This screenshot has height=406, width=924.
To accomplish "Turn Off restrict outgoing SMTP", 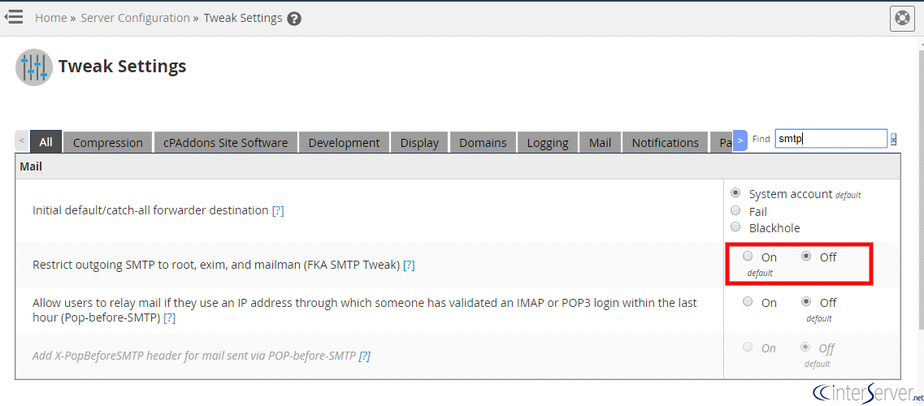I will click(807, 256).
